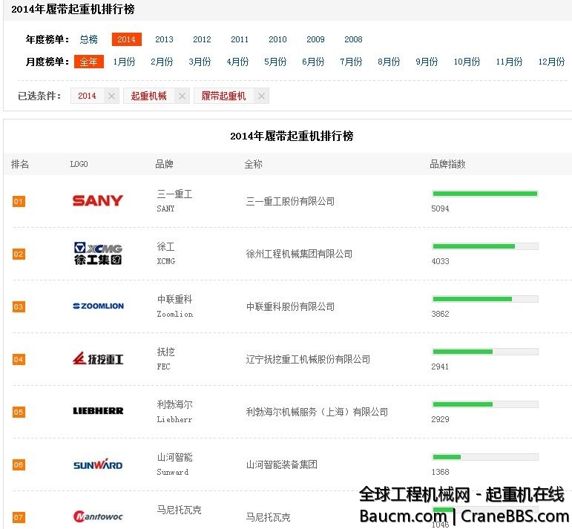Select the 2013 yearly ranking
This screenshot has width=572, height=529.
coord(164,39)
